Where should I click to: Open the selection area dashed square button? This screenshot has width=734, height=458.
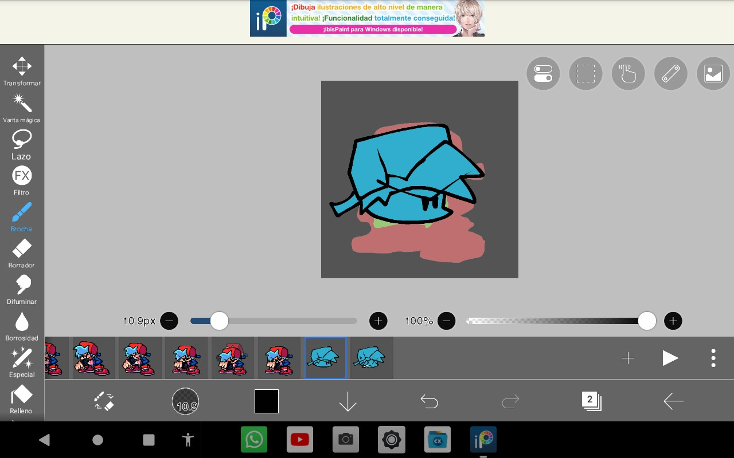[x=585, y=74]
